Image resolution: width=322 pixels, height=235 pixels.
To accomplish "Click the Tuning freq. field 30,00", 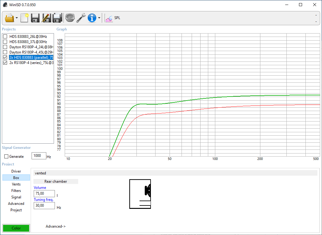I will tap(44, 205).
